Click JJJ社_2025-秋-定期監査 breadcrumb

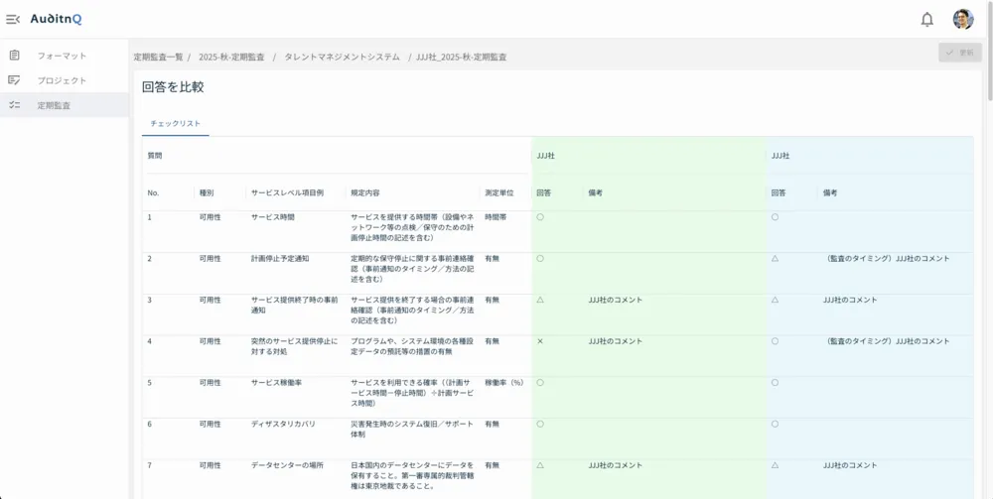coord(461,57)
